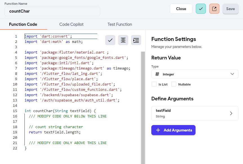The image size is (243, 164).
Task: Select the Function Code tab
Action: (23, 24)
